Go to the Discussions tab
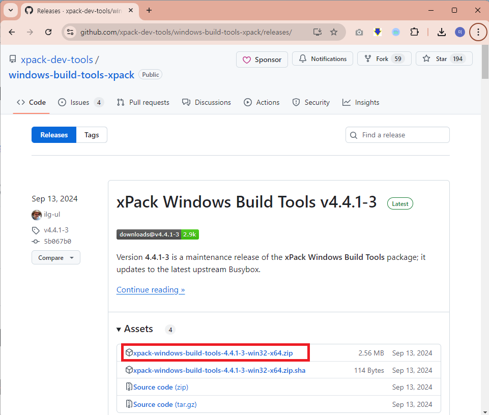489x415 pixels. pyautogui.click(x=207, y=102)
